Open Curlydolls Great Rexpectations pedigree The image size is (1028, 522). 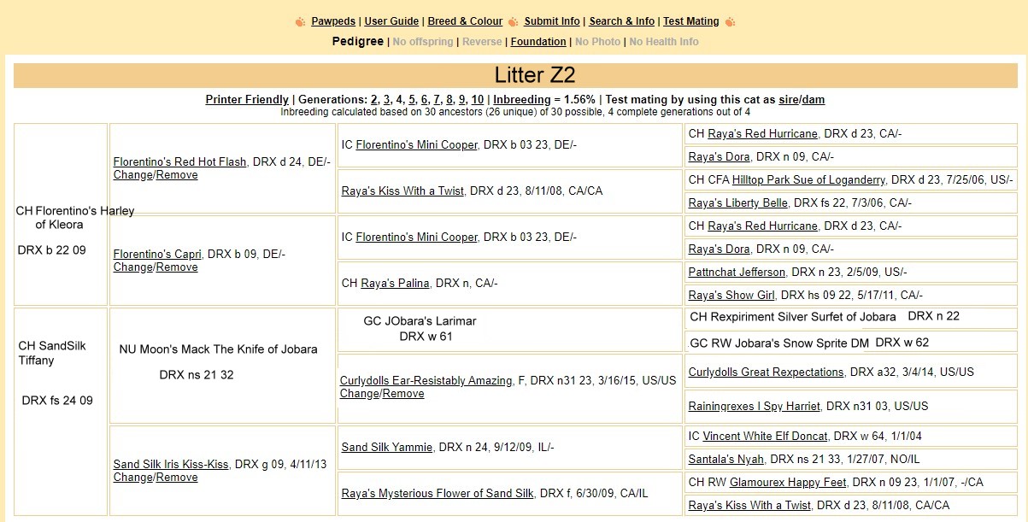click(766, 372)
